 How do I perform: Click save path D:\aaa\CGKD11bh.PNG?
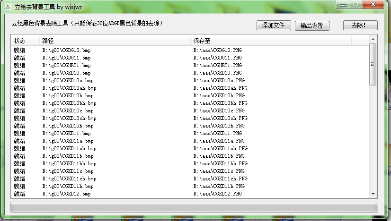(221, 163)
